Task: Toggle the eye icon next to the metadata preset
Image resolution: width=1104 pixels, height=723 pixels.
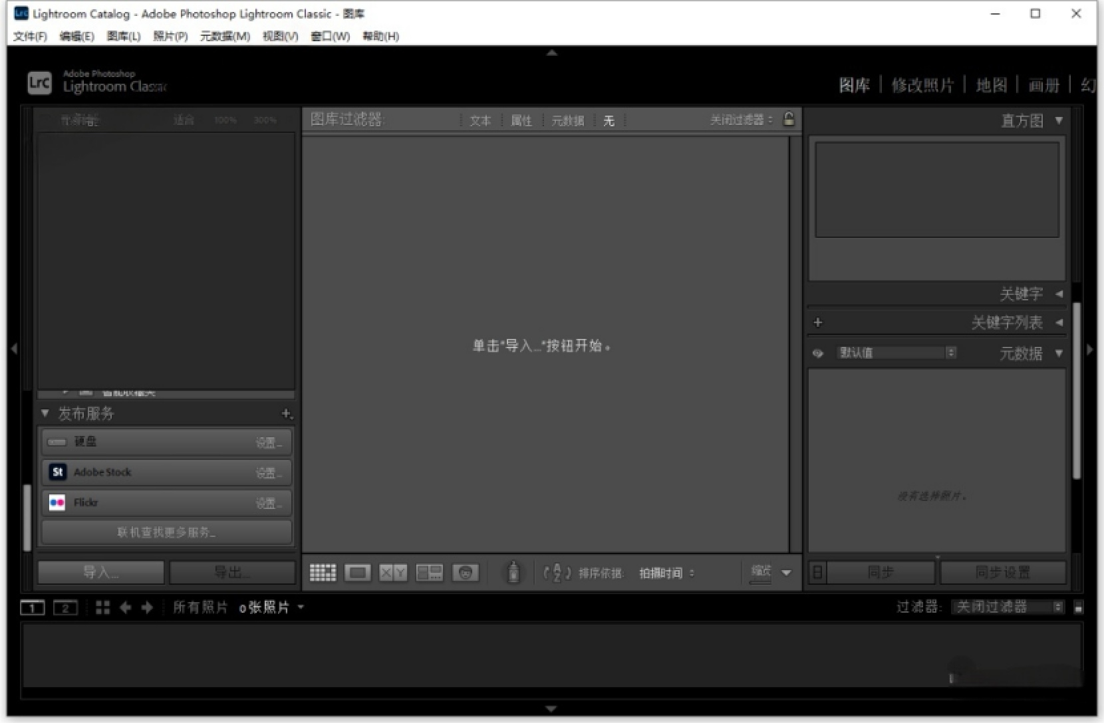Action: click(x=817, y=353)
